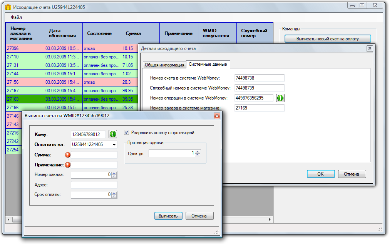Click left arrow of horizontal scrollbar
Screen dimensions: 392x244
(8, 220)
